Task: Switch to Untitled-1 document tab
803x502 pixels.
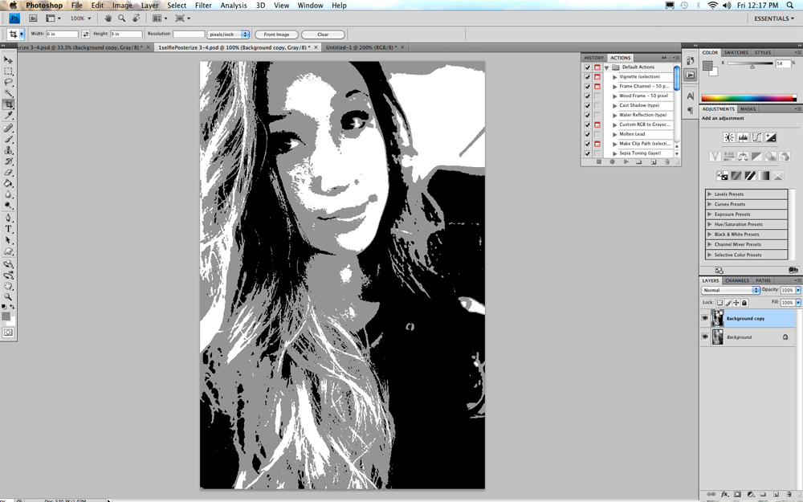Action: (x=360, y=47)
